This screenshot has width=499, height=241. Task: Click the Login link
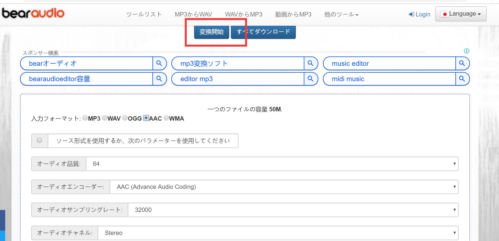(419, 14)
